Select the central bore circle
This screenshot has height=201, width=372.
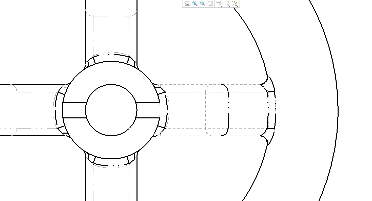(111, 84)
